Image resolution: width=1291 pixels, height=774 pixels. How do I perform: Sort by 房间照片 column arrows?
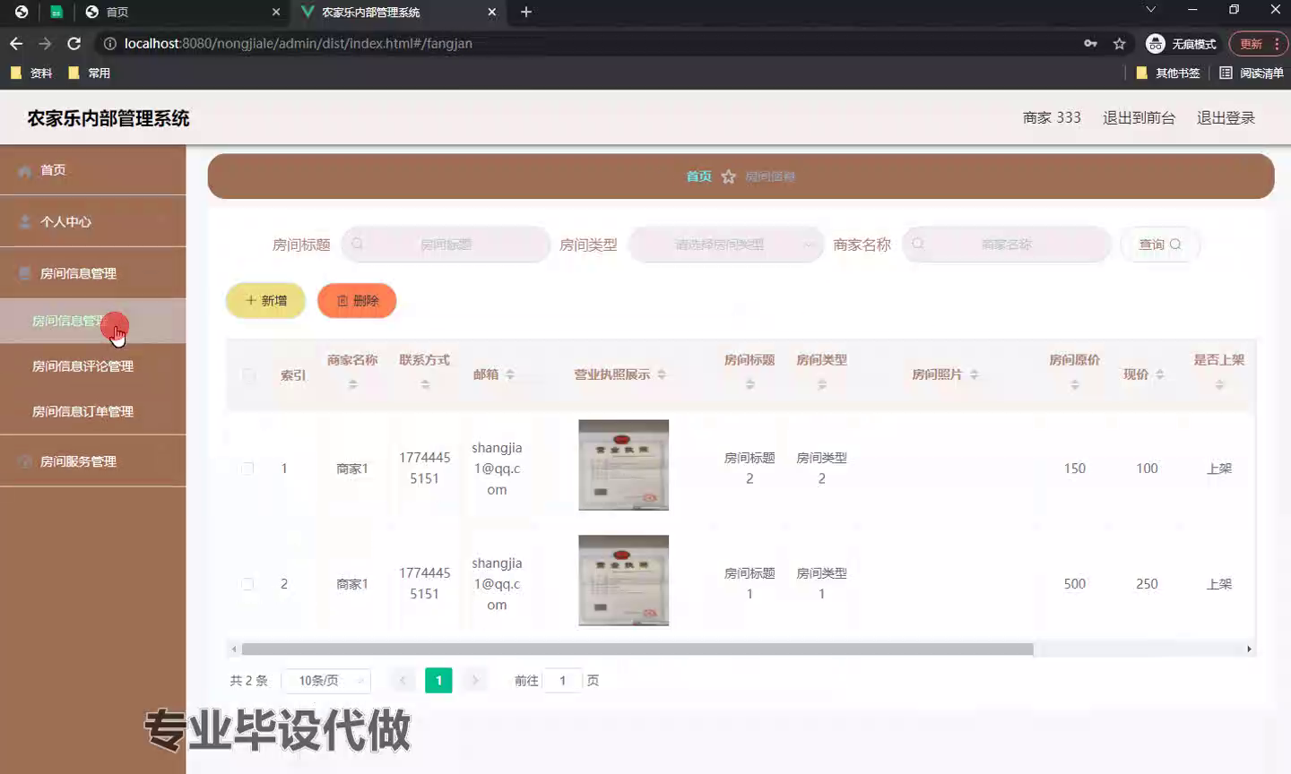pos(974,374)
